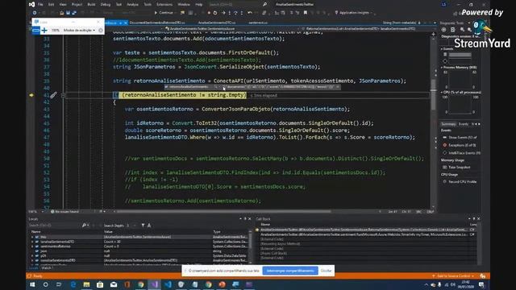
Task: Switch to Watch 1 tab
Action: click(47, 268)
